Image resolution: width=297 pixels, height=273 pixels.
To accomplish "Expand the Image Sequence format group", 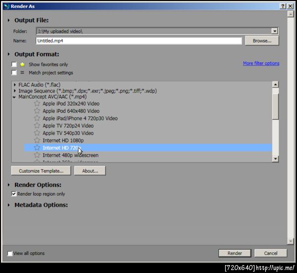I will coord(15,91).
